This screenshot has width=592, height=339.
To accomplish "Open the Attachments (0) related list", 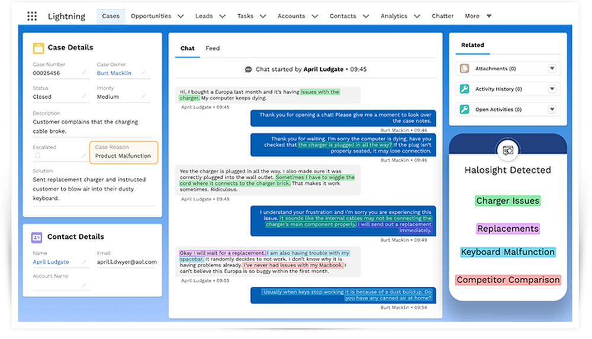I will coord(496,68).
